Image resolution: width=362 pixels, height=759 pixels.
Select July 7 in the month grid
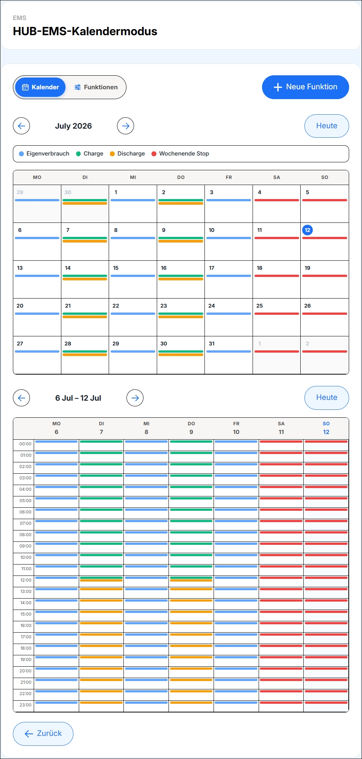tap(85, 241)
